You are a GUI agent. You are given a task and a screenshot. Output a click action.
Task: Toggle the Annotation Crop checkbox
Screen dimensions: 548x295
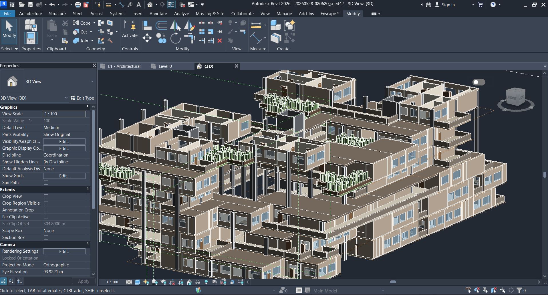tap(46, 210)
